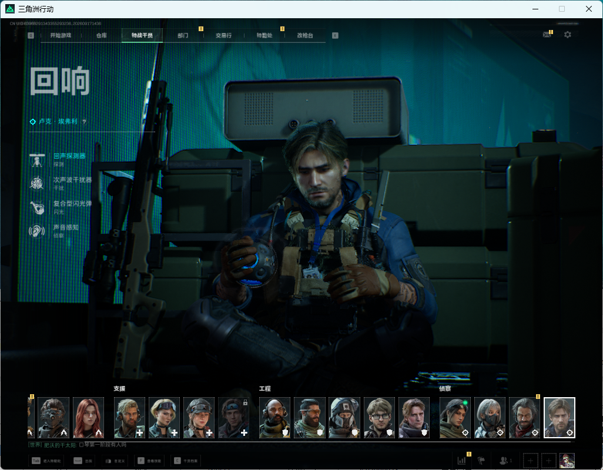Click the Tab 进入特勤处 button
The width and height of the screenshot is (603, 470).
click(46, 461)
